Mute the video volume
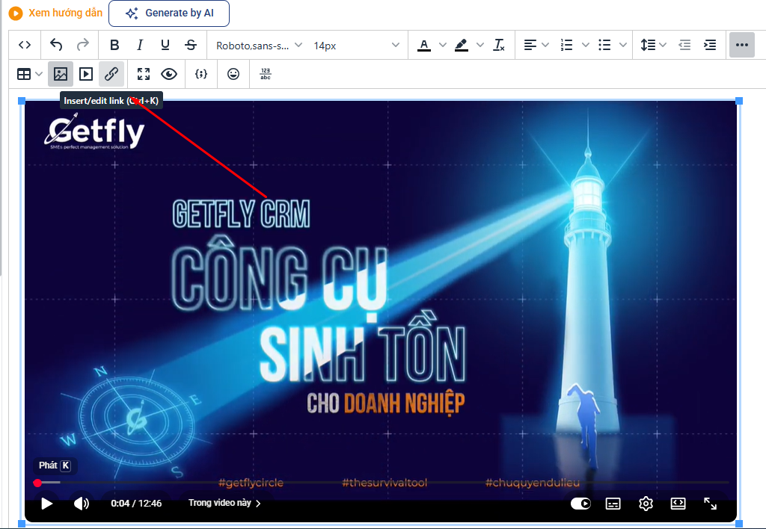The width and height of the screenshot is (766, 529). point(82,503)
